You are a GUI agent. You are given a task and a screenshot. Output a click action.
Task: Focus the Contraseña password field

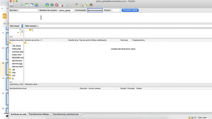tap(95, 10)
